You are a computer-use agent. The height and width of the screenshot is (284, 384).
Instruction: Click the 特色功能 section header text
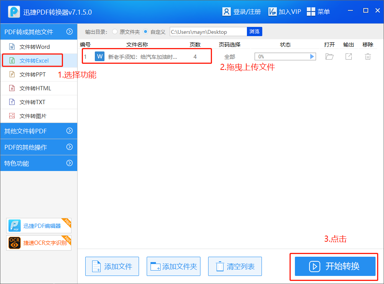click(x=17, y=163)
